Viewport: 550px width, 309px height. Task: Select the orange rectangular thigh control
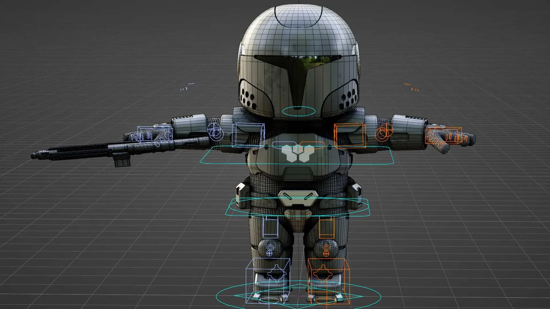327,227
